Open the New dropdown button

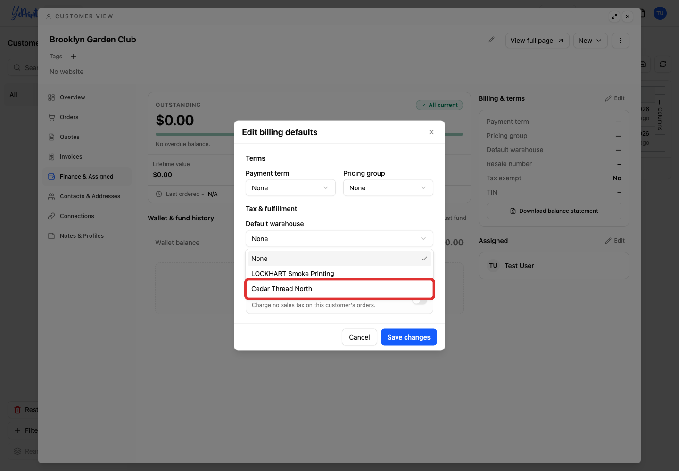click(590, 41)
